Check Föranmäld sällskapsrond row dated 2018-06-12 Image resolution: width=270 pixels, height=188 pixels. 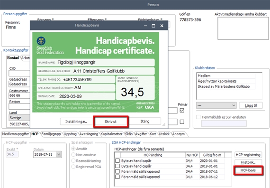[x=117, y=177]
